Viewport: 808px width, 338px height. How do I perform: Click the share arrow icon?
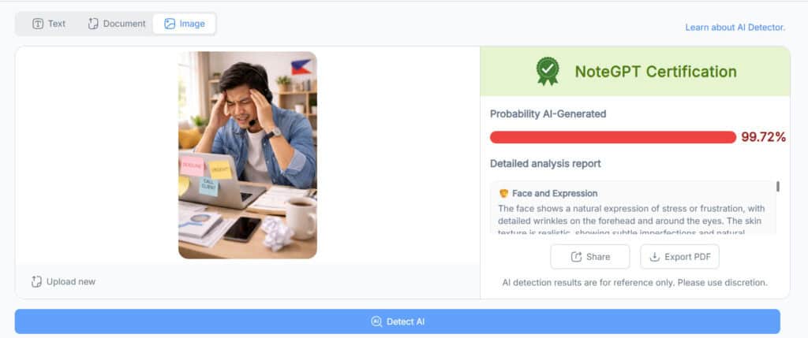point(577,257)
